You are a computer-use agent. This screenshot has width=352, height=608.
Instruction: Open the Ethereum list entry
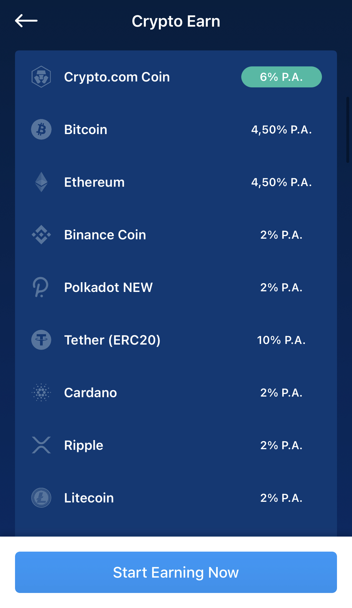point(176,182)
